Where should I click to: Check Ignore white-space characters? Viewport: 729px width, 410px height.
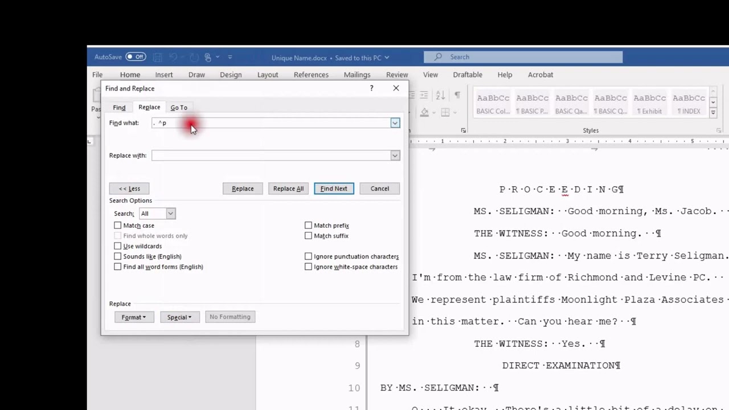pos(308,266)
